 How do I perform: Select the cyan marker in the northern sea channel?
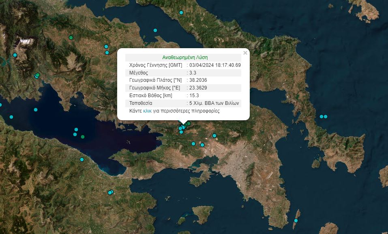point(155,30)
